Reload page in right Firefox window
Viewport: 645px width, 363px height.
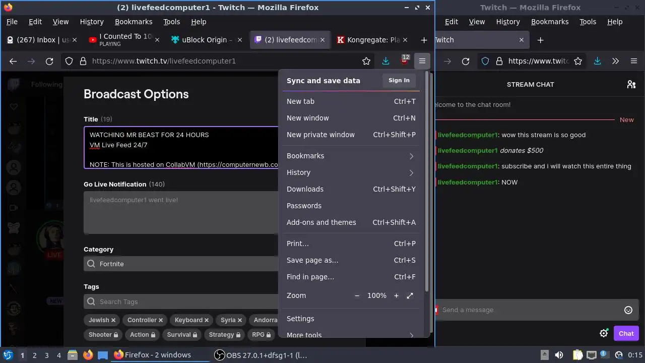(x=466, y=61)
